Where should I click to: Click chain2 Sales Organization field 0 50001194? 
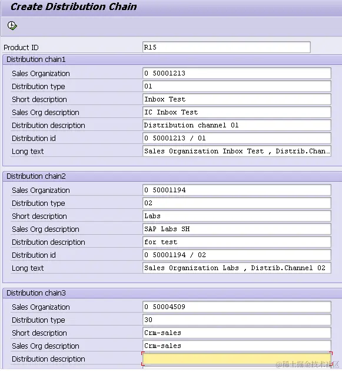click(x=237, y=190)
